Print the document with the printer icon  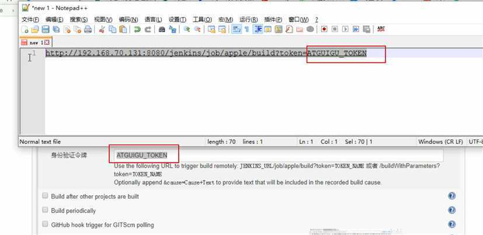[x=88, y=30]
